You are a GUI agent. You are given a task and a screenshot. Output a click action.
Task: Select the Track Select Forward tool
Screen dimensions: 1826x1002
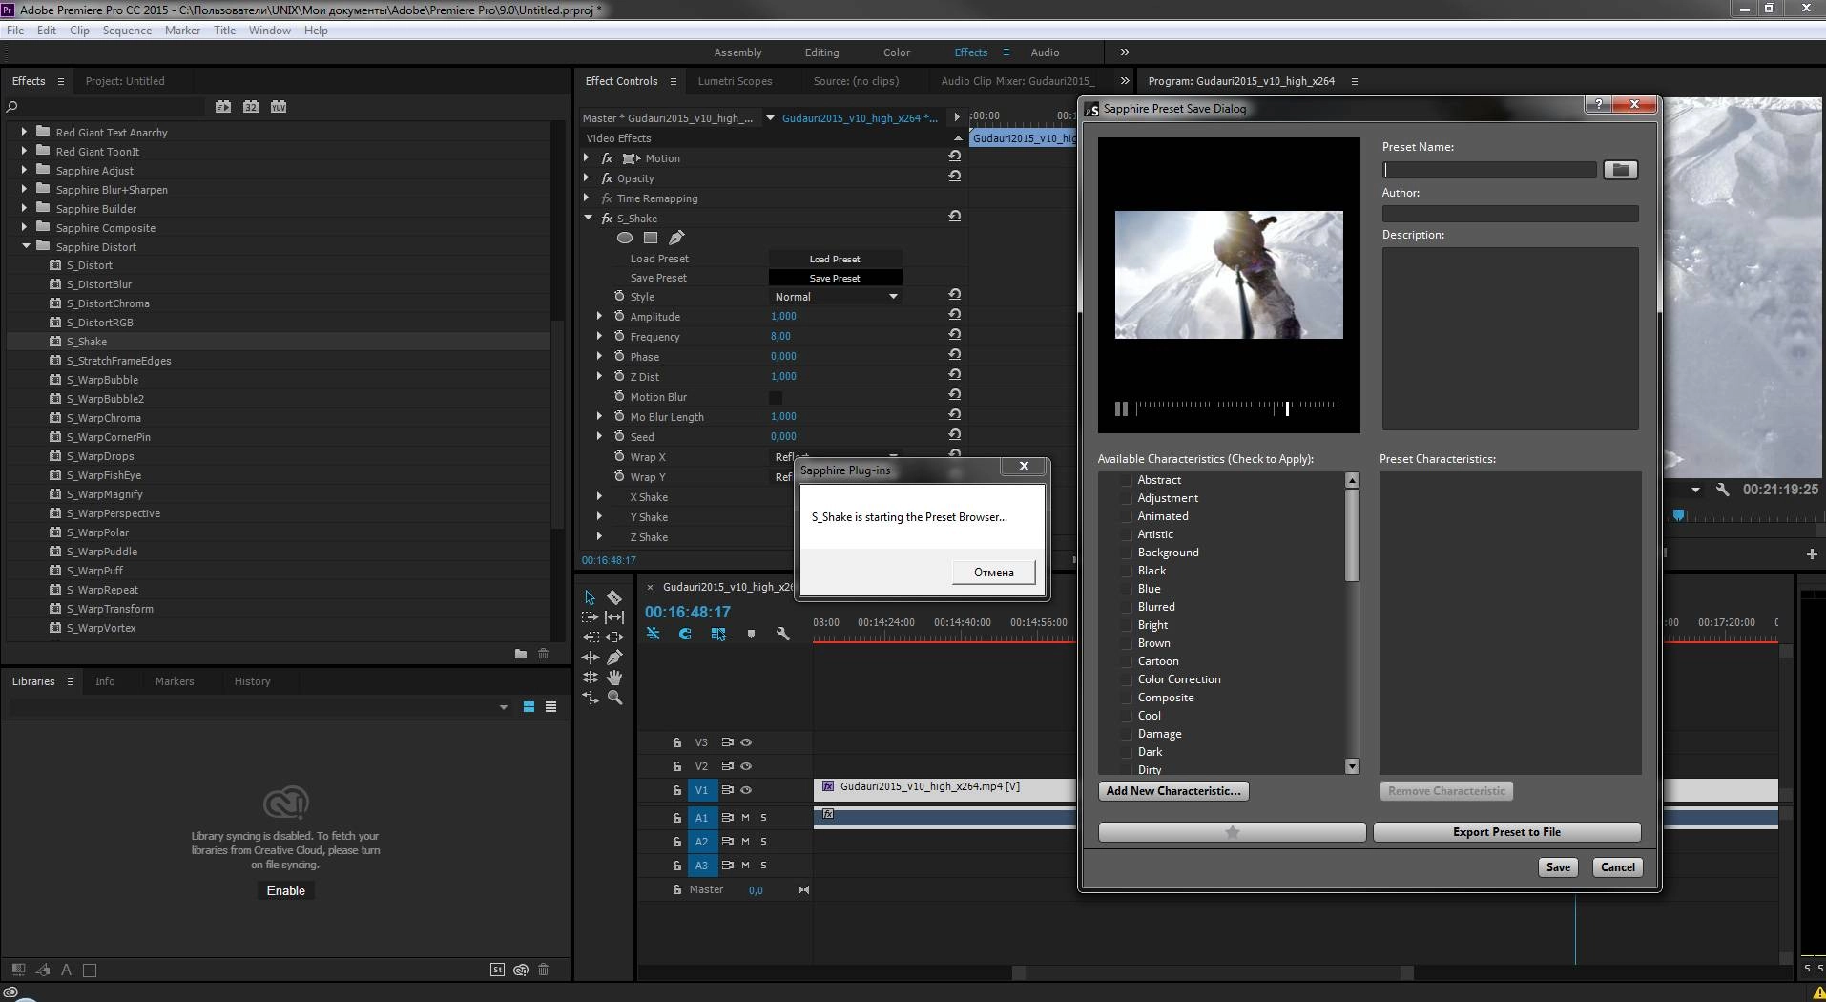pos(590,617)
